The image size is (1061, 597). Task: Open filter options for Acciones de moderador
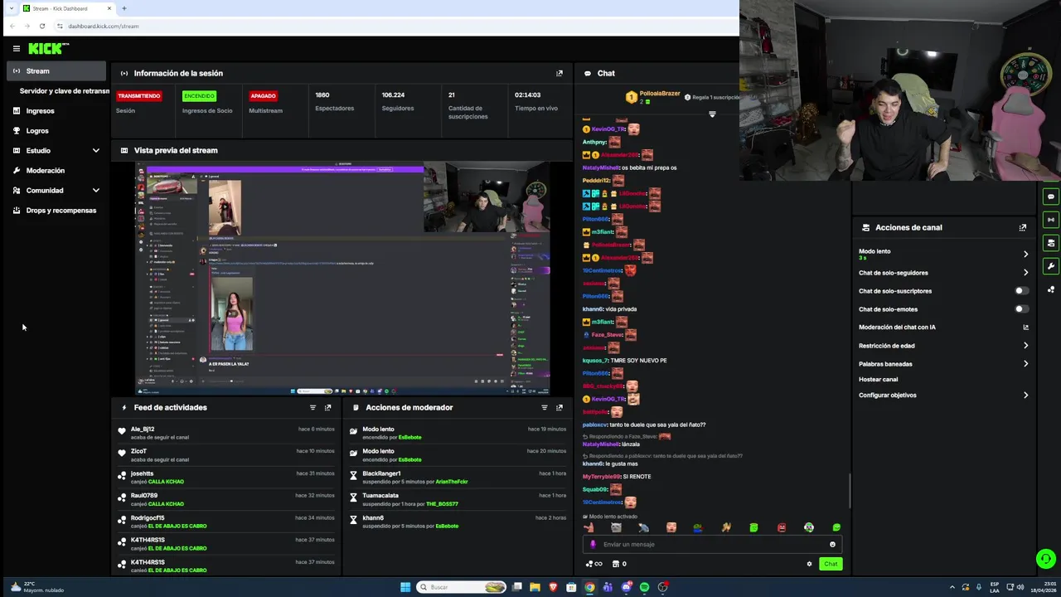point(545,407)
